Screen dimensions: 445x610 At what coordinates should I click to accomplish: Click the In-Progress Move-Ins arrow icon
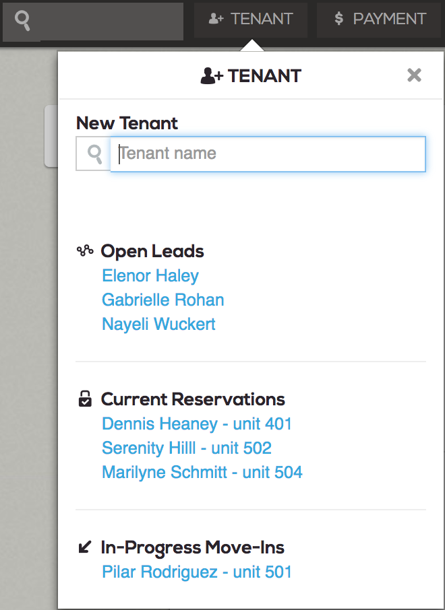84,548
